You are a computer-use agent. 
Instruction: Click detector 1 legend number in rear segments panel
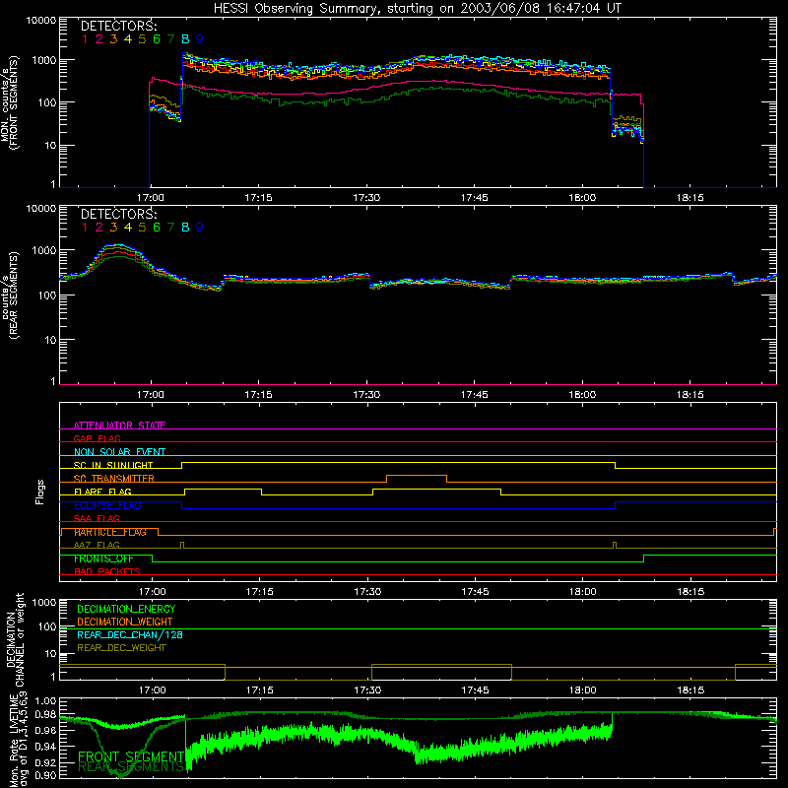(85, 228)
